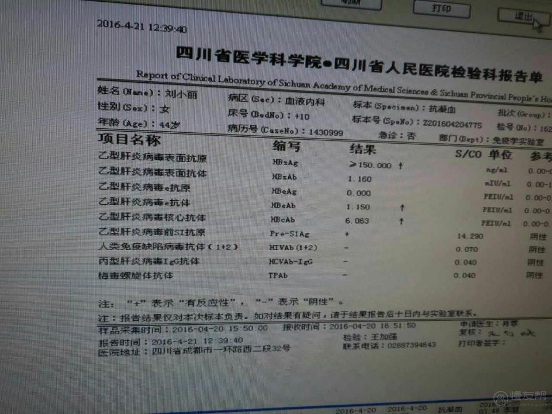Select the row name 丙型肝炎病毒IgG抗体
Viewport: 552px width, 414px height.
coord(149,261)
